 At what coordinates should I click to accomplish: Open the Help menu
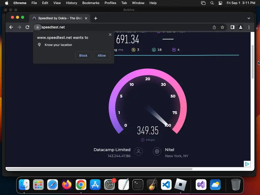pyautogui.click(x=153, y=3)
